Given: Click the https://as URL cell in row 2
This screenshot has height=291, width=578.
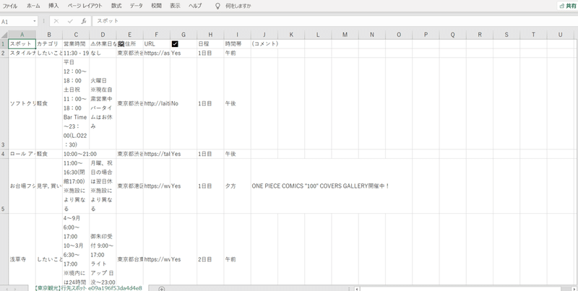Looking at the screenshot, I should coord(157,53).
